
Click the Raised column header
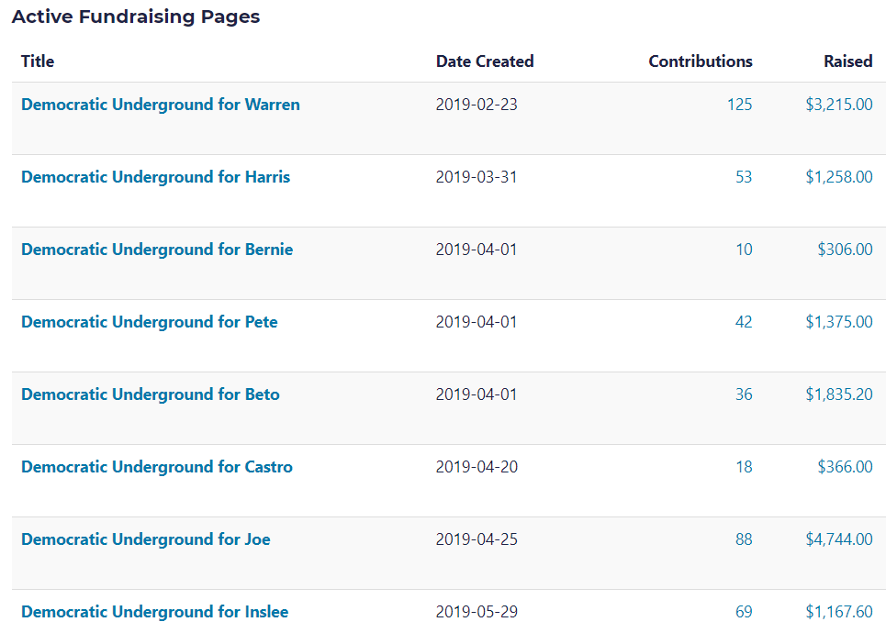(x=847, y=61)
